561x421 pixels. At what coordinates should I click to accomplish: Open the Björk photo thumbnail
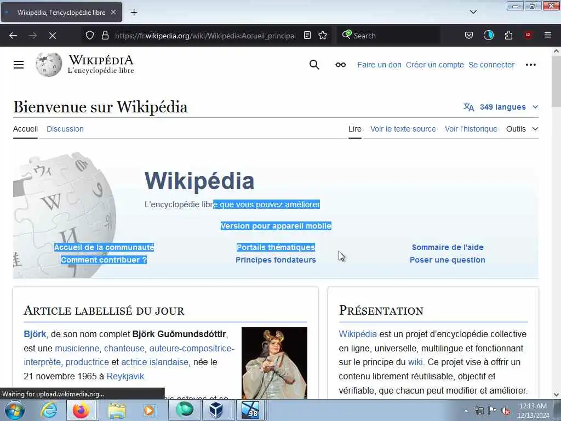(x=274, y=363)
